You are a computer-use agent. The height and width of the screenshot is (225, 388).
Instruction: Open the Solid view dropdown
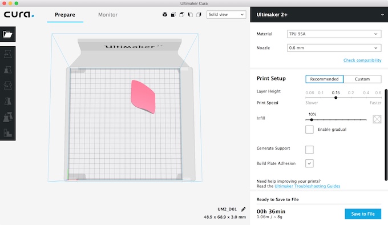226,15
